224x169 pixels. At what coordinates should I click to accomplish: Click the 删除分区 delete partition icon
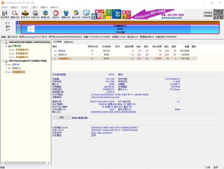(x=66, y=14)
